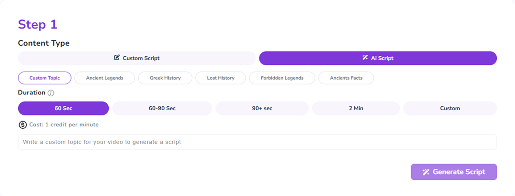Select the Lost History topic
The image size is (515, 196).
coord(220,78)
